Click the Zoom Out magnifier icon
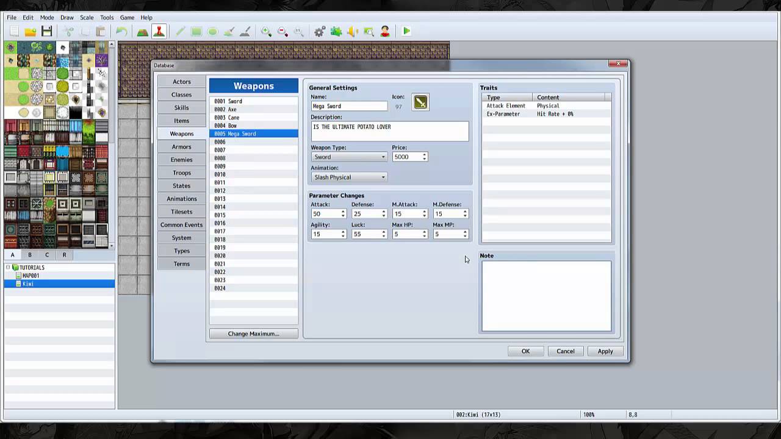The width and height of the screenshot is (781, 439). pos(282,31)
